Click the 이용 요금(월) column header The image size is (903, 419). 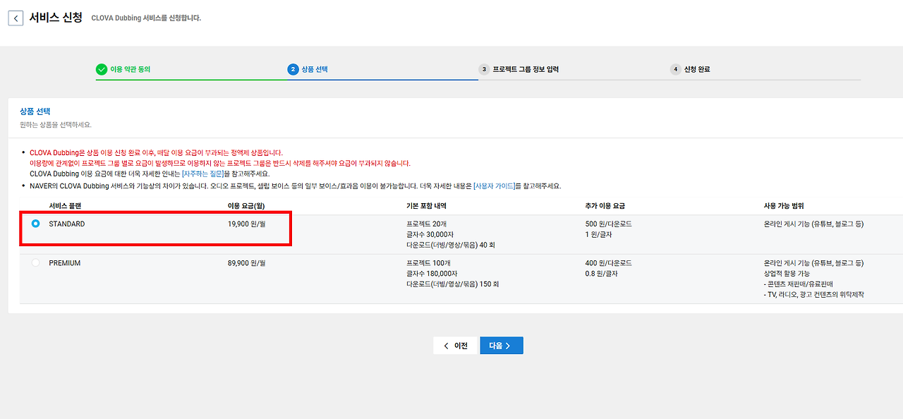246,206
